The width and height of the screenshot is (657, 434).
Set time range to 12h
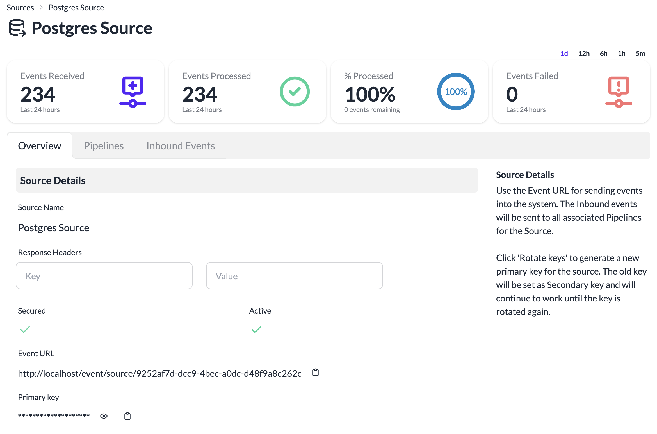(x=584, y=53)
